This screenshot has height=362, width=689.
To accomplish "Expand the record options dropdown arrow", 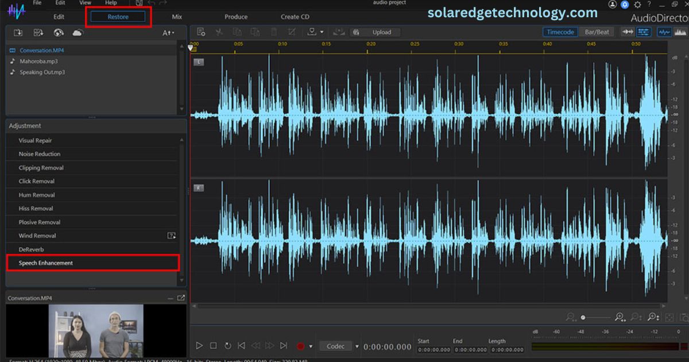I will pos(311,346).
